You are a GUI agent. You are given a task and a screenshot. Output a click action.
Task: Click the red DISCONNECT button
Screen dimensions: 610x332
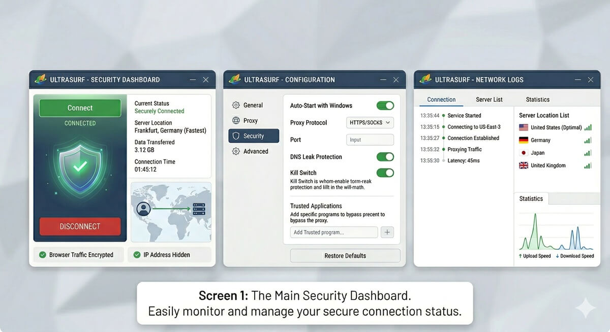pos(80,226)
